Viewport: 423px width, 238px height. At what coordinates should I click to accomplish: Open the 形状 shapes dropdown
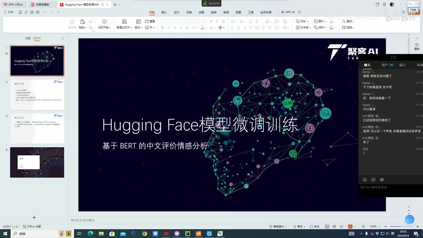(x=302, y=21)
